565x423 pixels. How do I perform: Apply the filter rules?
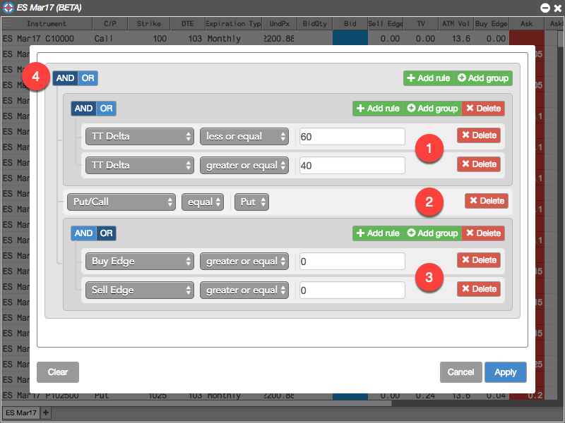pos(506,372)
